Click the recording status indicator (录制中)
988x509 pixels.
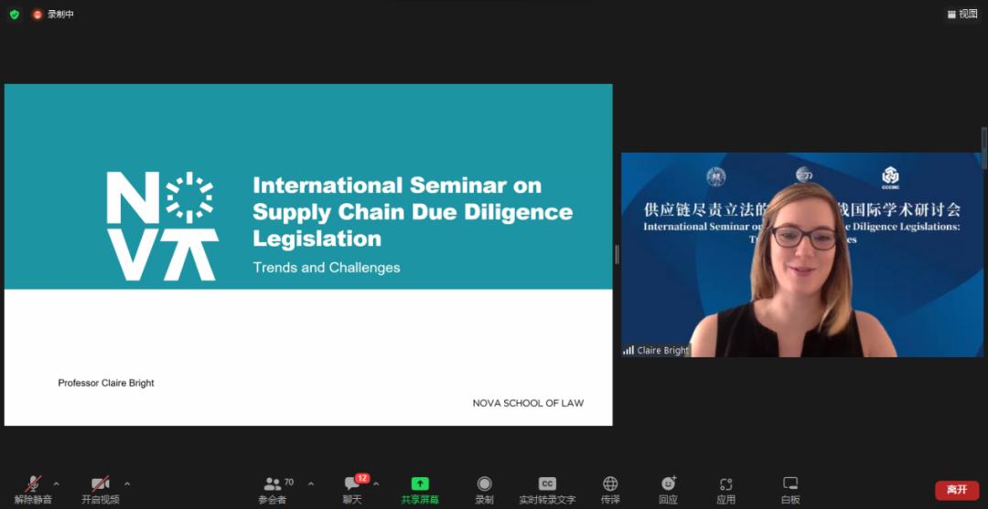pos(54,15)
